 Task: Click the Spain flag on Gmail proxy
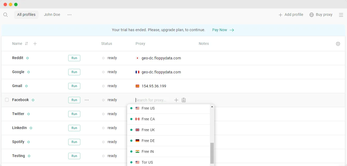pyautogui.click(x=137, y=86)
